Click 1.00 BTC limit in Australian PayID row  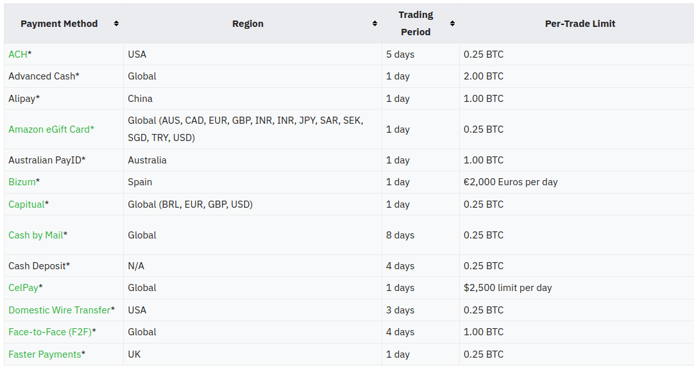[x=577, y=160]
